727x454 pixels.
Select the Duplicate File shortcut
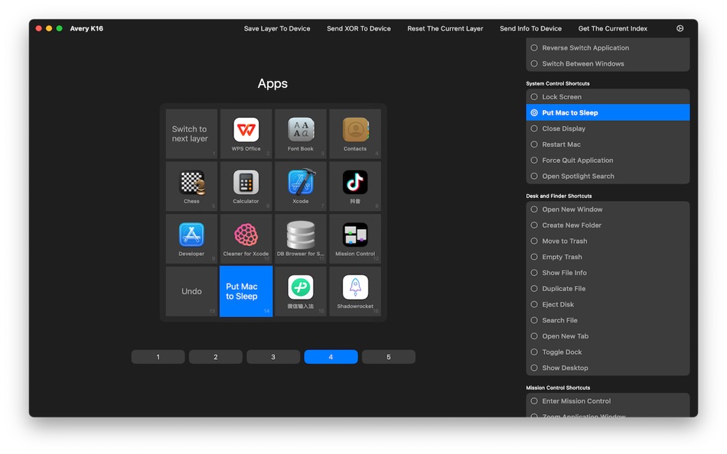point(608,289)
